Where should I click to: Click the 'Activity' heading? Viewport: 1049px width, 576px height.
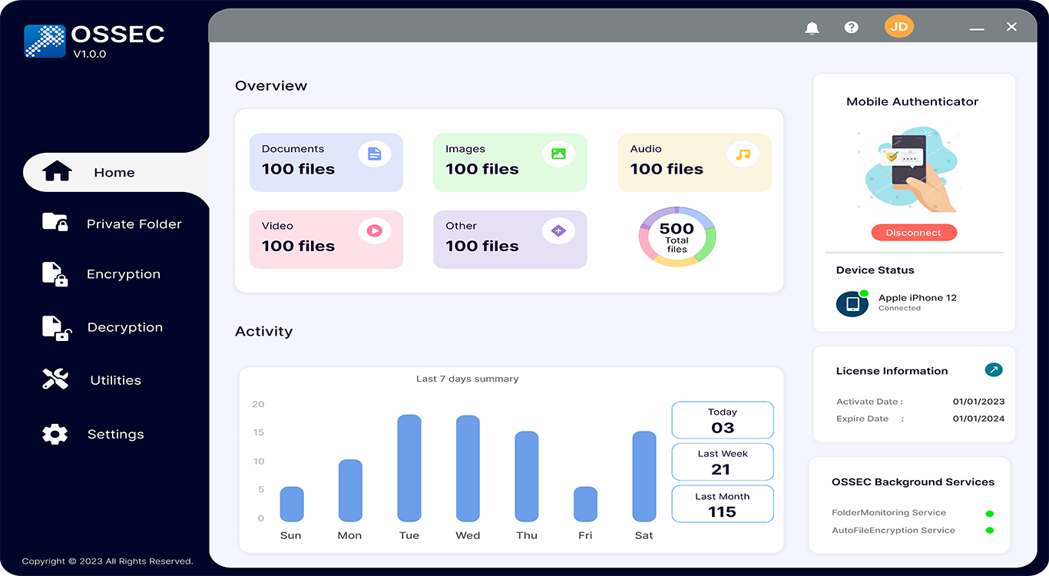pos(263,332)
